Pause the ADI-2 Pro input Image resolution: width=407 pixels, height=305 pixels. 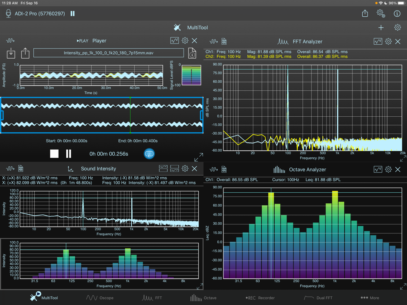click(x=72, y=13)
